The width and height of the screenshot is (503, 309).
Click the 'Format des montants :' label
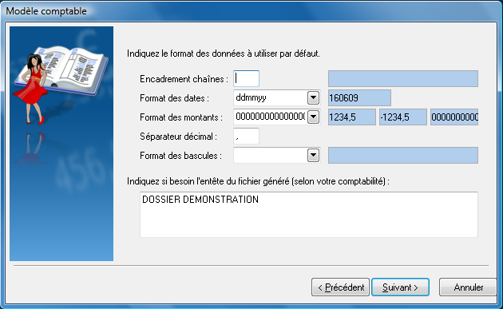181,117
